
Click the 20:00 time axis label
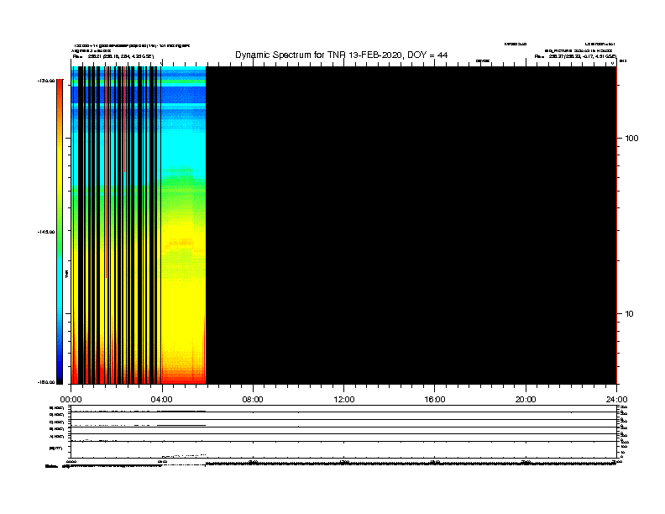pos(526,400)
